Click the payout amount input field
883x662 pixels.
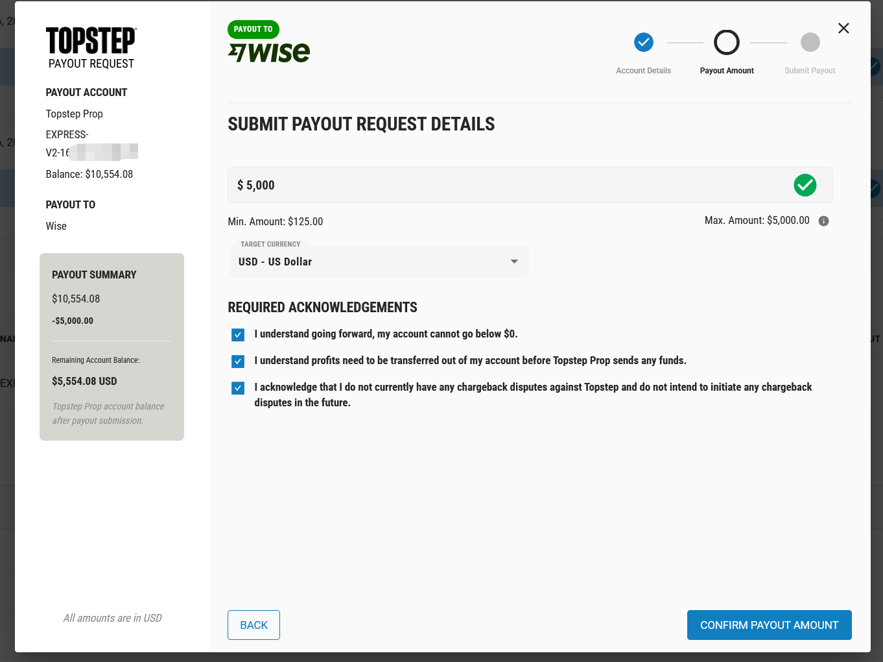pyautogui.click(x=530, y=185)
